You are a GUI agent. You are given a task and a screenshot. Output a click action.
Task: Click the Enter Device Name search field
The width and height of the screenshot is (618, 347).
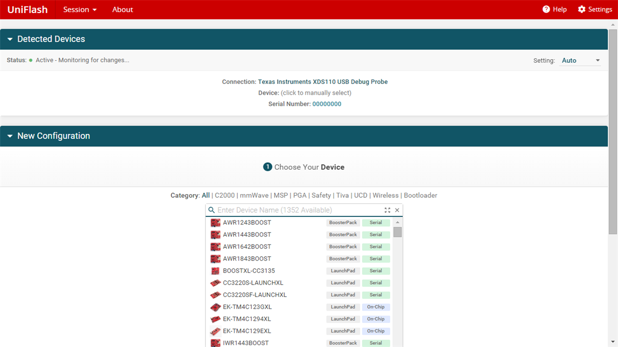(x=299, y=210)
